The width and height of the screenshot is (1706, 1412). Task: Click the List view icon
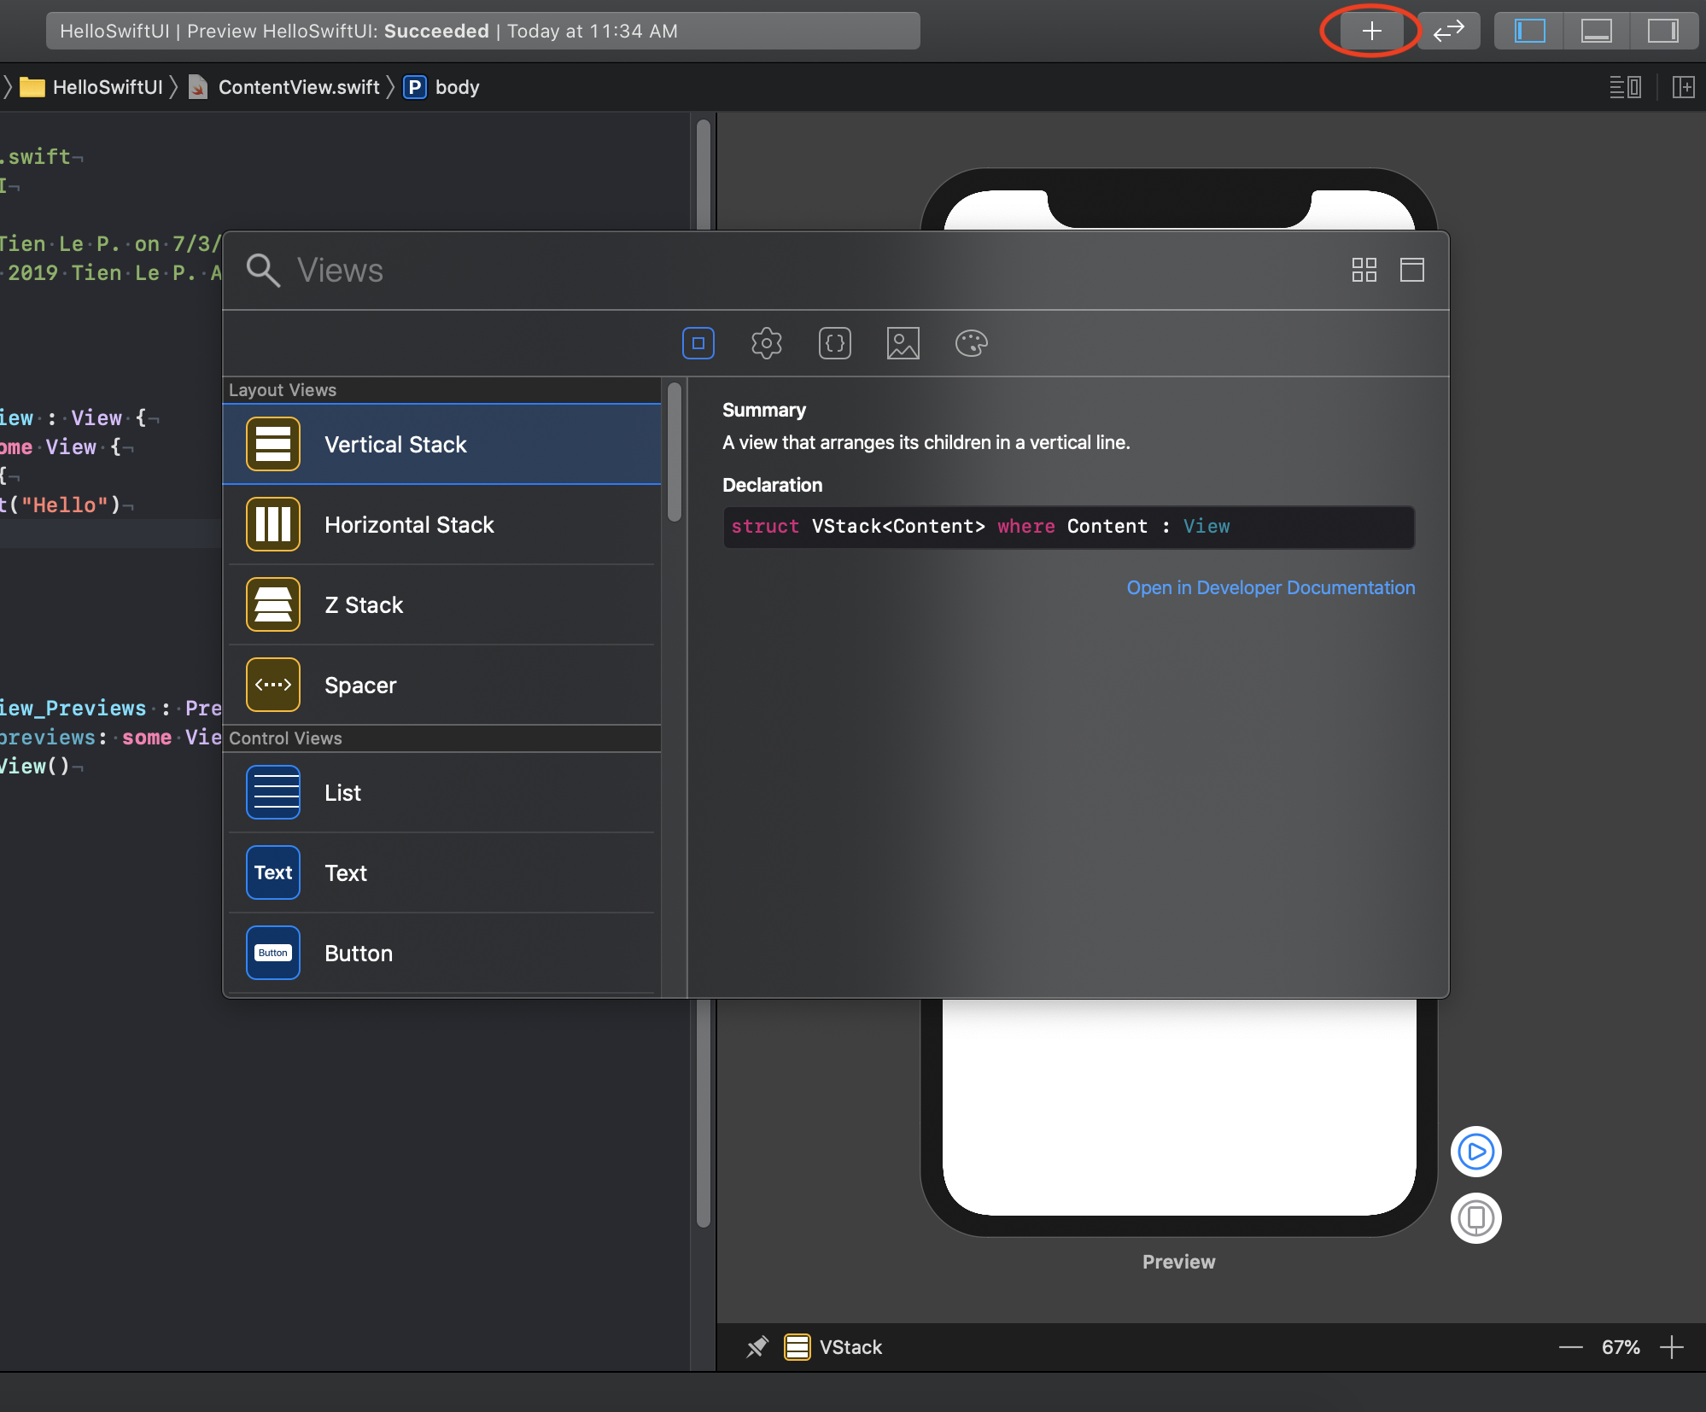[273, 793]
